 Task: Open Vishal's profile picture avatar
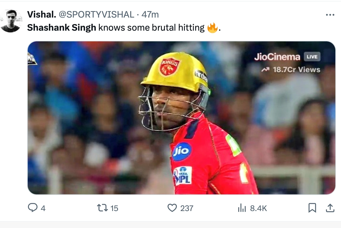[10, 21]
